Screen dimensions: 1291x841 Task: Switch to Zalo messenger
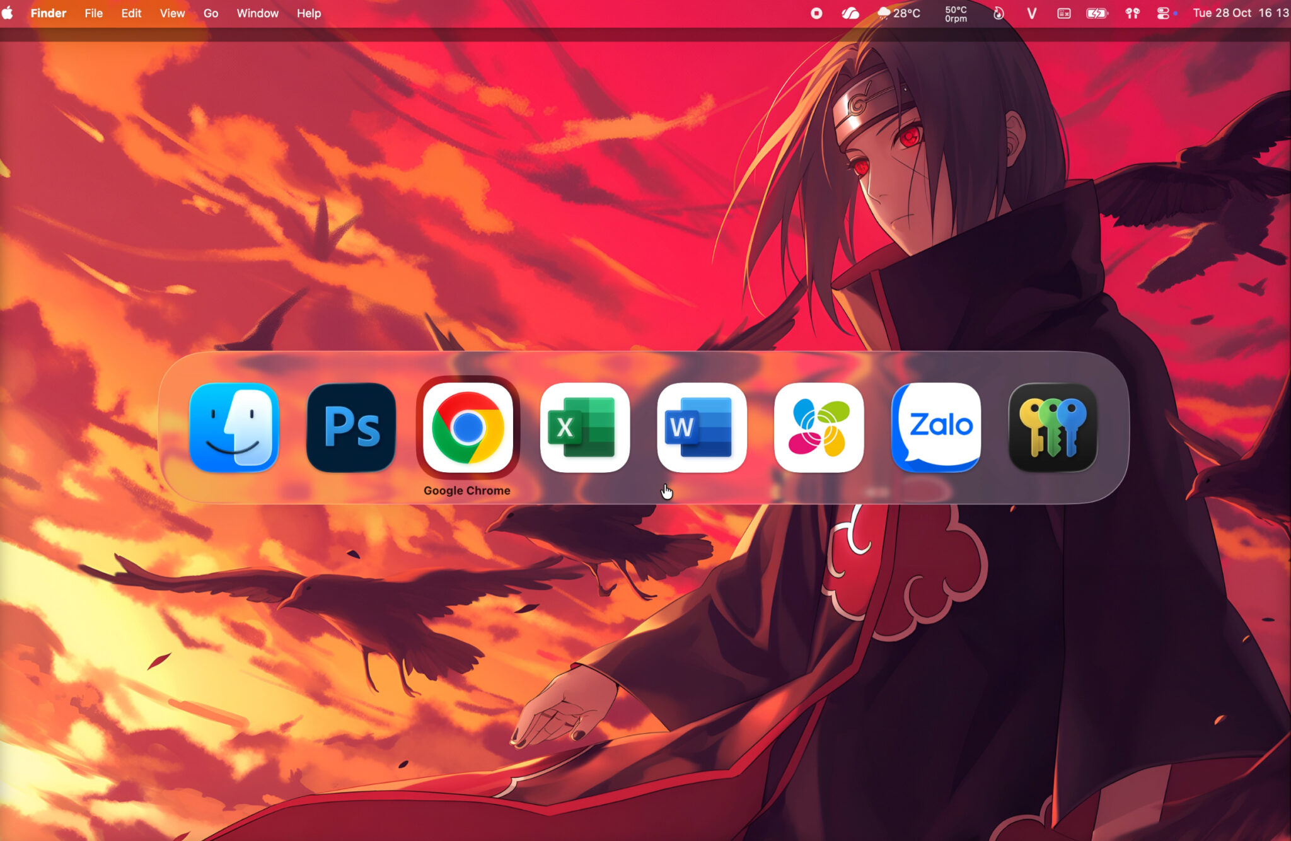tap(936, 427)
